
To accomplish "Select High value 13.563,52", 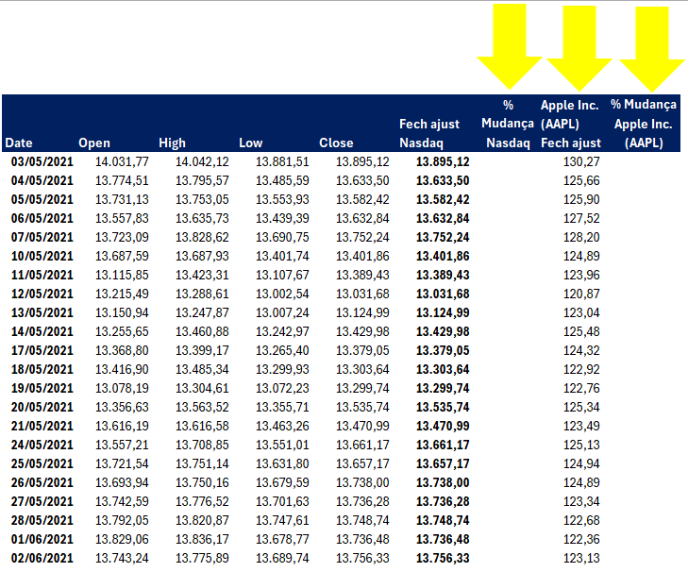I will pyautogui.click(x=202, y=407).
